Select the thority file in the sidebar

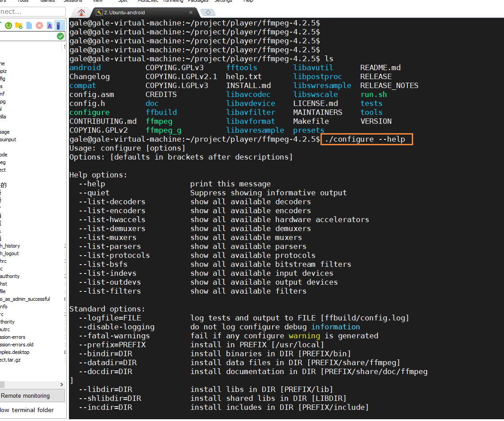coord(8,322)
